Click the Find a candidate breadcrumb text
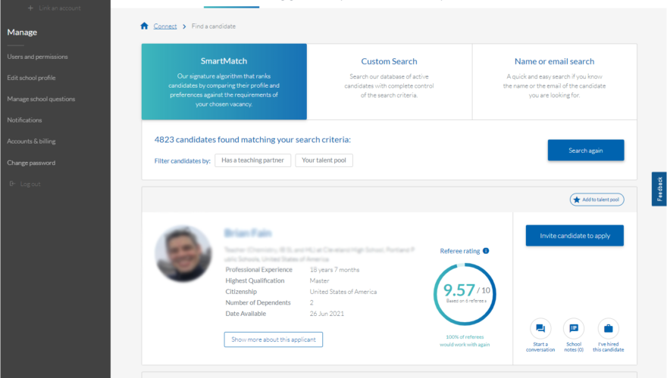 click(x=214, y=26)
